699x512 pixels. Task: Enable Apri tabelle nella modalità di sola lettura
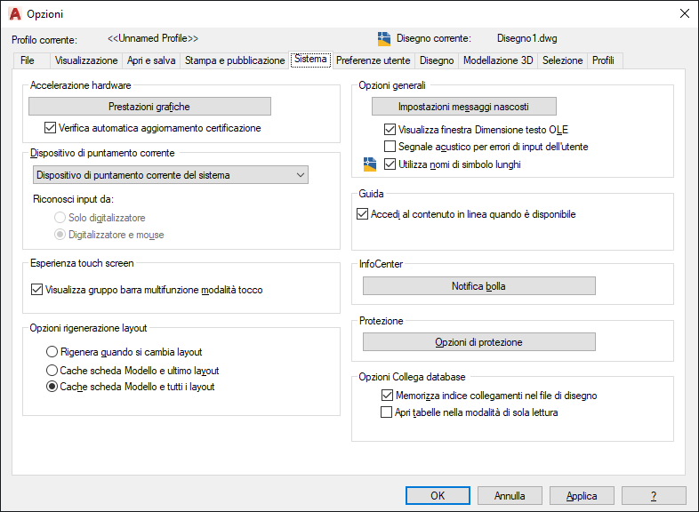386,412
